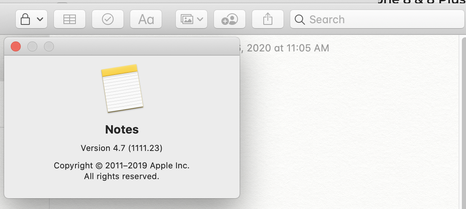Click the Copyright 2011–2019 Apple Inc. line
The image size is (466, 209).
(121, 166)
